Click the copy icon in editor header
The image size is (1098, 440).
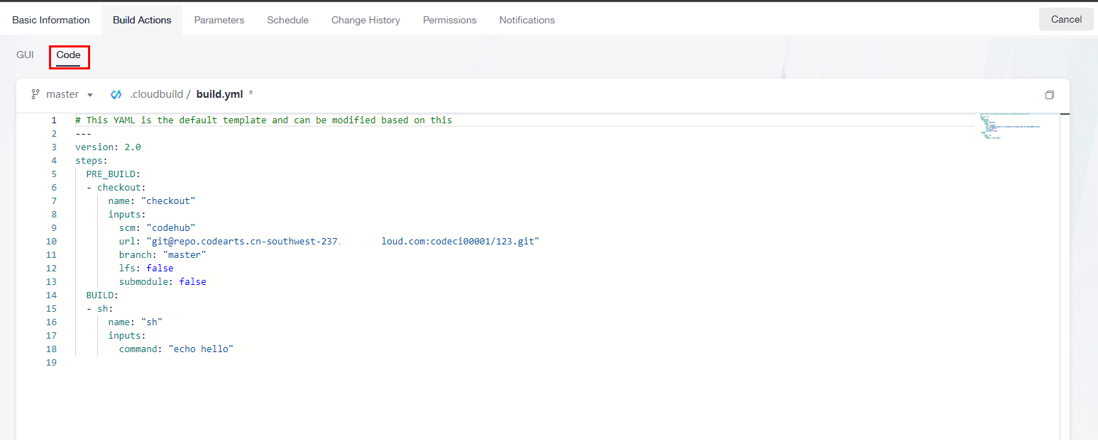coord(1050,95)
